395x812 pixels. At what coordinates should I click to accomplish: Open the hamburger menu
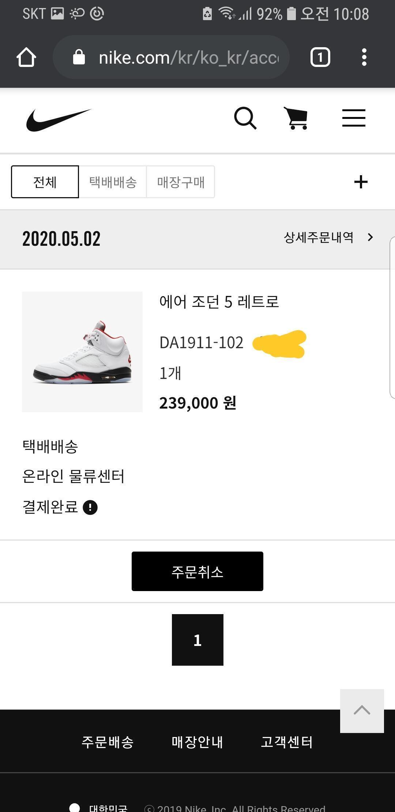coord(354,118)
